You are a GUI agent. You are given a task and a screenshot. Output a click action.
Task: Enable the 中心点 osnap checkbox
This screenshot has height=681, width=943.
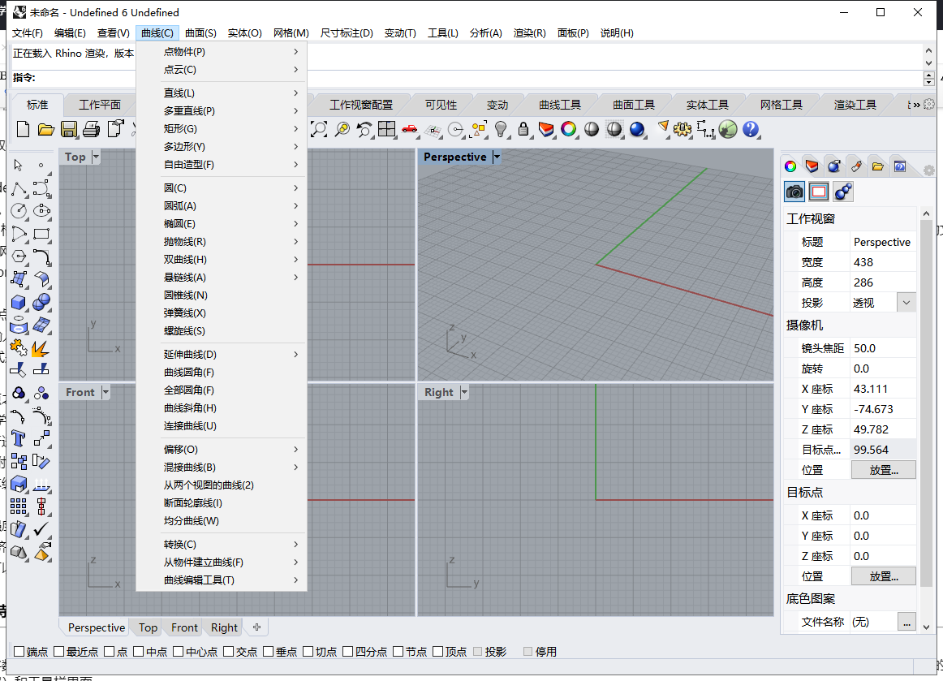[x=178, y=652]
